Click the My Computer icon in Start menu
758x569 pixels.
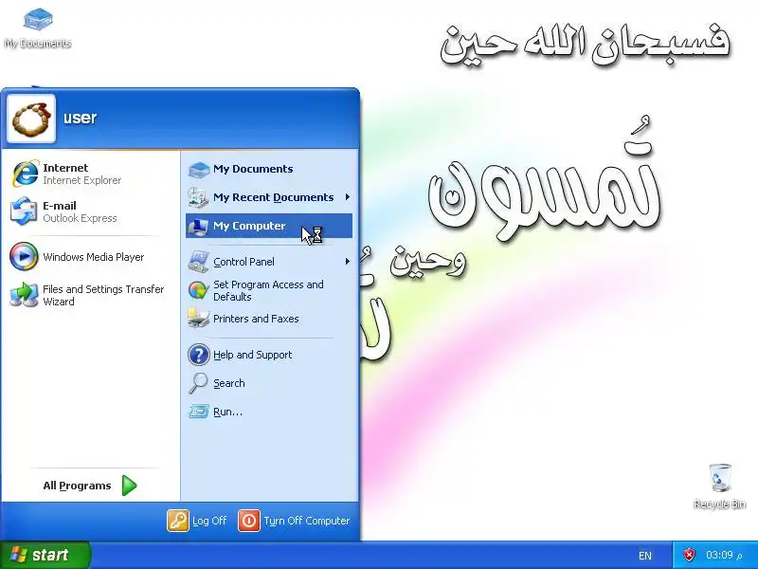tap(198, 226)
